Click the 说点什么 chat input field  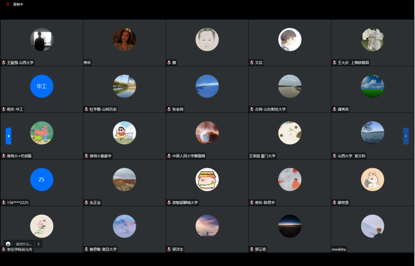pyautogui.click(x=24, y=244)
